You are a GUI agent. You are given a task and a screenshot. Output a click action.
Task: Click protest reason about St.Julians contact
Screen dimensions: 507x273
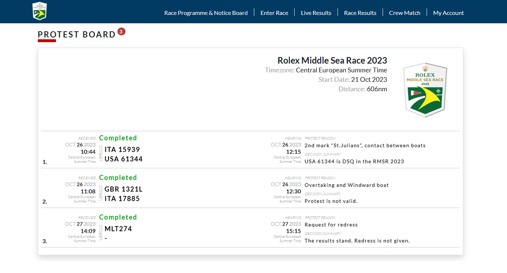pos(365,146)
